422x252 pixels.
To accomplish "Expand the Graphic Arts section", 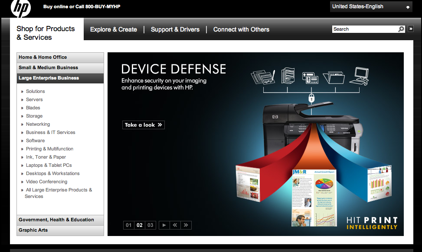I will (x=60, y=230).
